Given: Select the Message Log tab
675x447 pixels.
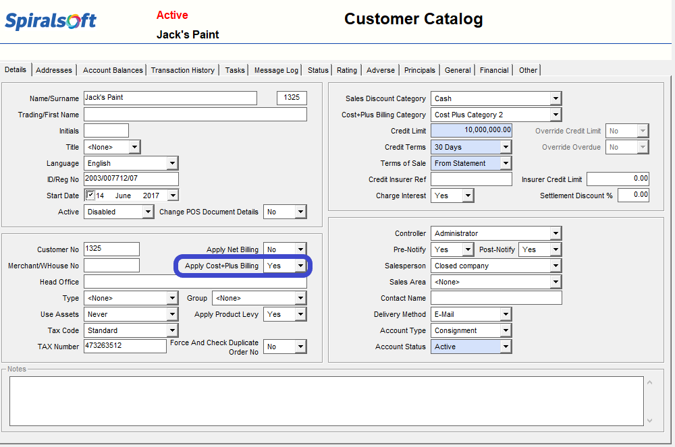Looking at the screenshot, I should 276,70.
